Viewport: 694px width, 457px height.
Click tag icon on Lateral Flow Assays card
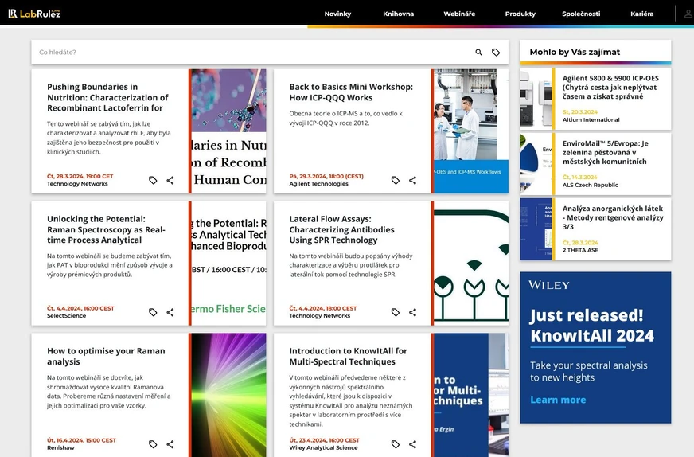click(396, 312)
